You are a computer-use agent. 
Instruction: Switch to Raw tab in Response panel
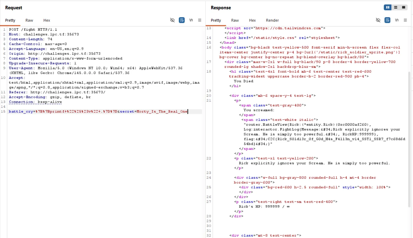point(235,20)
